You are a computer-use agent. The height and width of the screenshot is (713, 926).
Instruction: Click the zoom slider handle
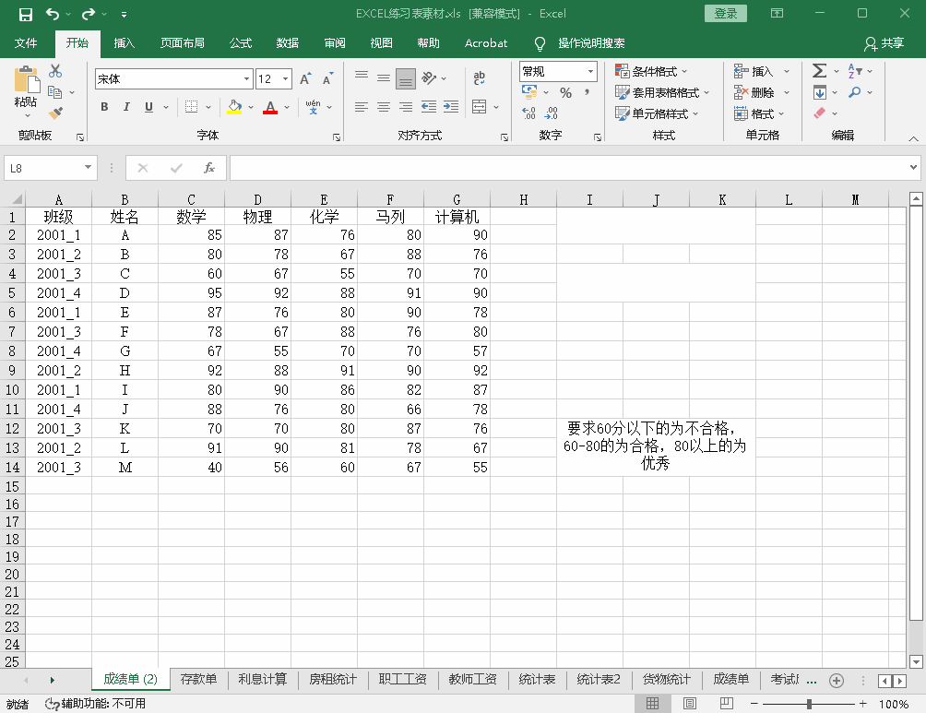pyautogui.click(x=810, y=704)
